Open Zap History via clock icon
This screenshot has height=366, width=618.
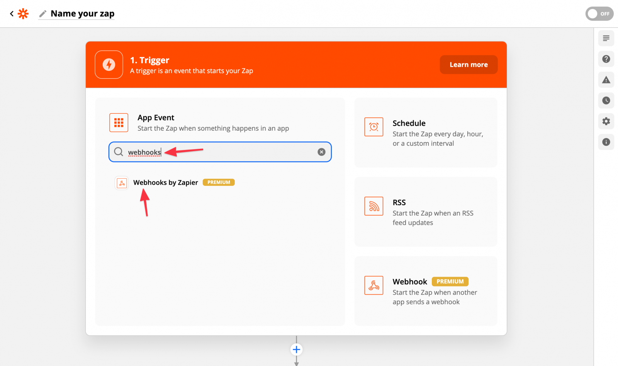[606, 100]
